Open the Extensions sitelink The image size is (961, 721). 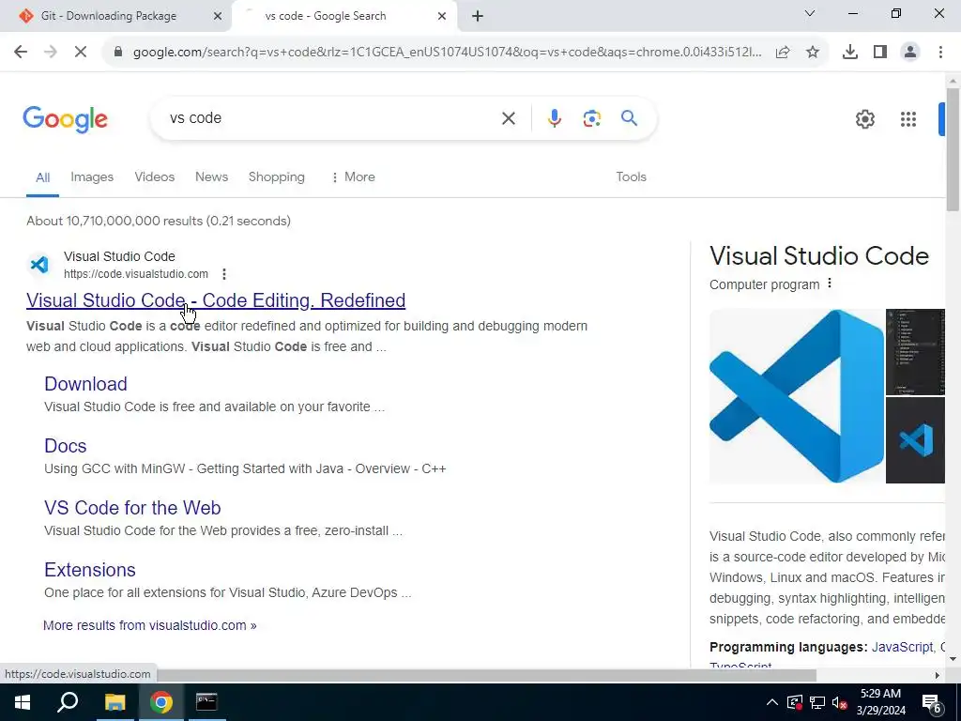coord(90,570)
